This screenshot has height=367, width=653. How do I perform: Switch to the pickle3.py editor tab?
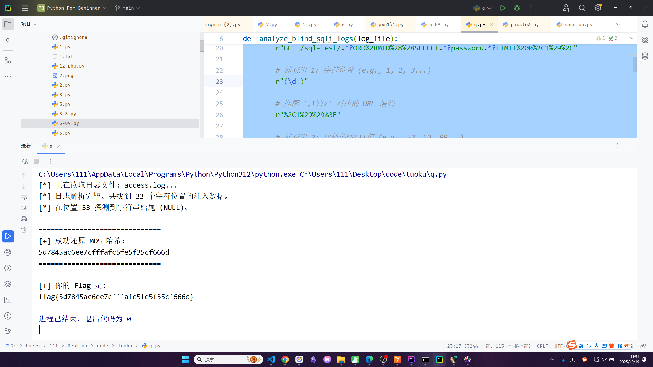pos(524,24)
